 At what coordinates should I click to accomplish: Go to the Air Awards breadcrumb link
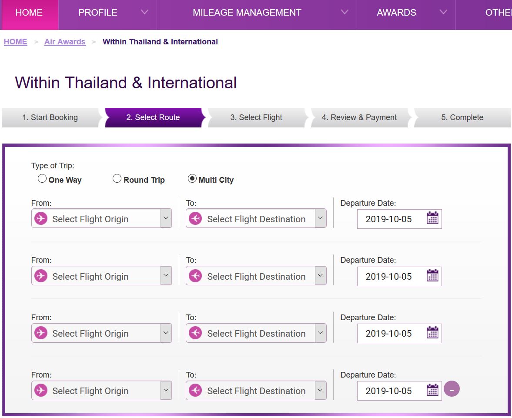tap(65, 42)
